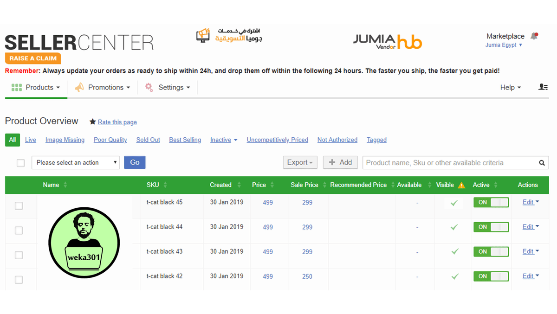
Task: Open the Products menu
Action: pyautogui.click(x=36, y=87)
